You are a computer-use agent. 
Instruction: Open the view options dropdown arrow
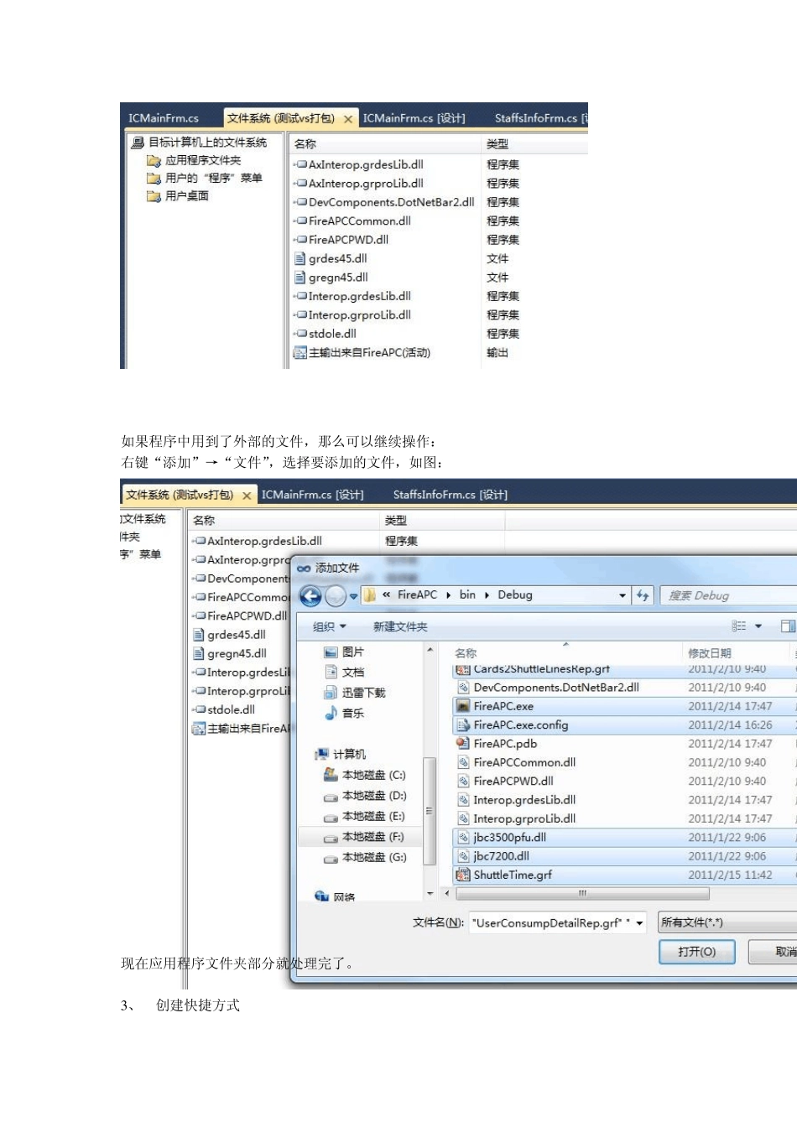pos(758,626)
